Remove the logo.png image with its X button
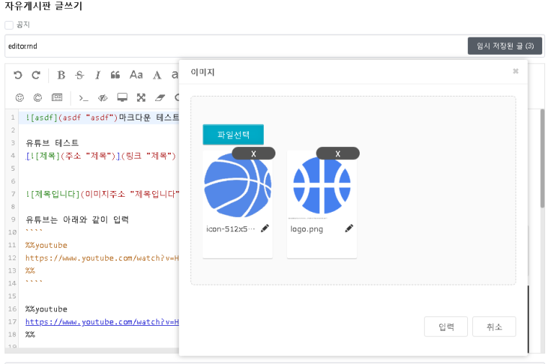The height and width of the screenshot is (364, 548). pyautogui.click(x=337, y=154)
